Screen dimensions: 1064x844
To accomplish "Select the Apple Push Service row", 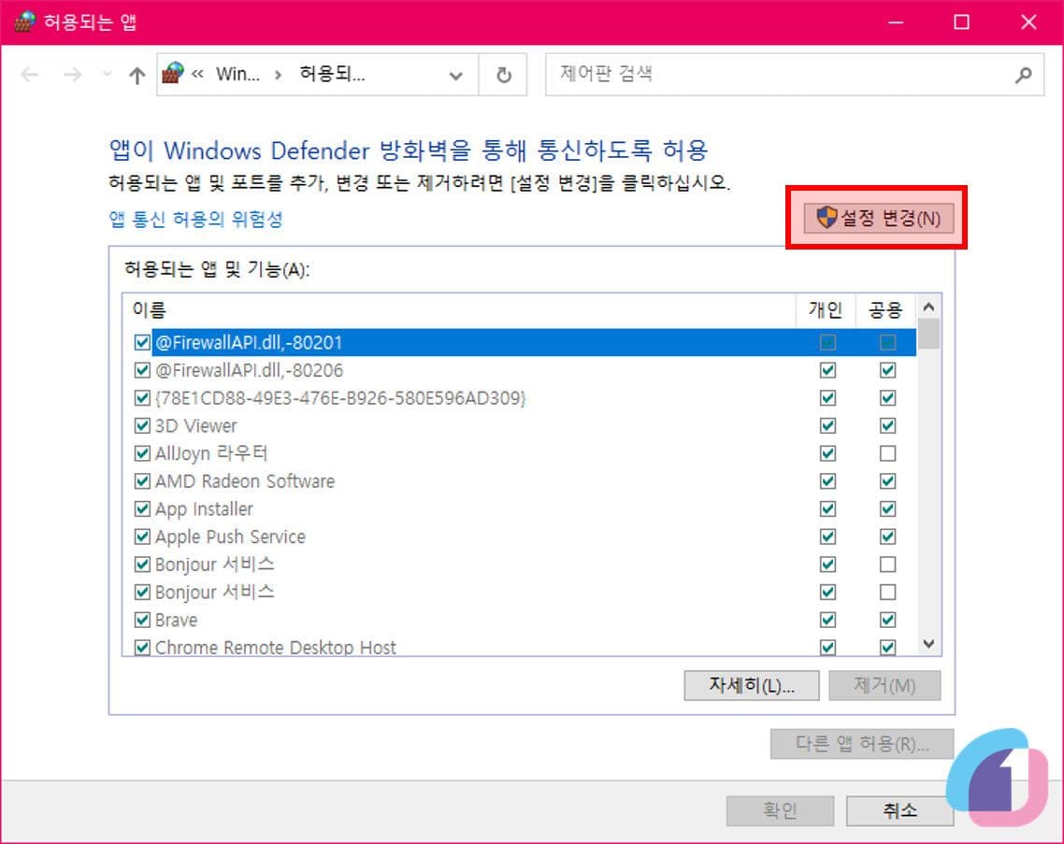I will coord(520,536).
